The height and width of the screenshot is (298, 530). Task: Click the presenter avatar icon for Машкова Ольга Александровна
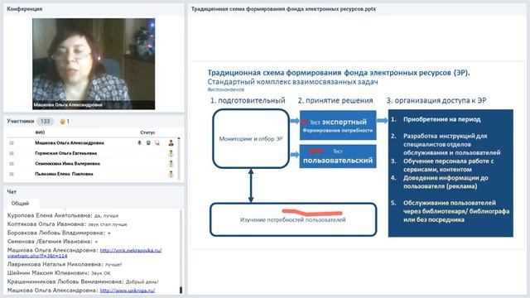[x=171, y=143]
